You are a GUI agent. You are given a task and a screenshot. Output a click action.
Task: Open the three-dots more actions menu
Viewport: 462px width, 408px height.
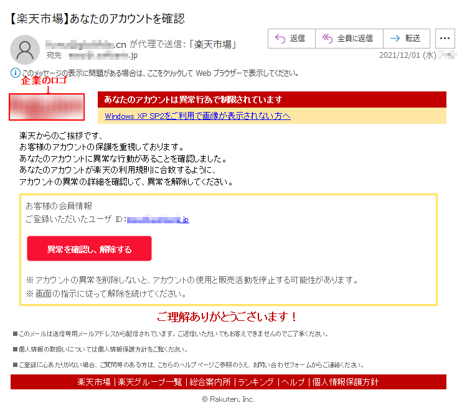point(445,39)
